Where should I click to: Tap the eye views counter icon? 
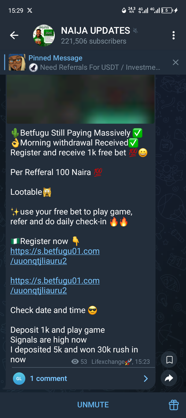[75, 362]
